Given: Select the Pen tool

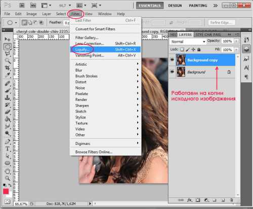Looking at the screenshot, I should (8, 142).
